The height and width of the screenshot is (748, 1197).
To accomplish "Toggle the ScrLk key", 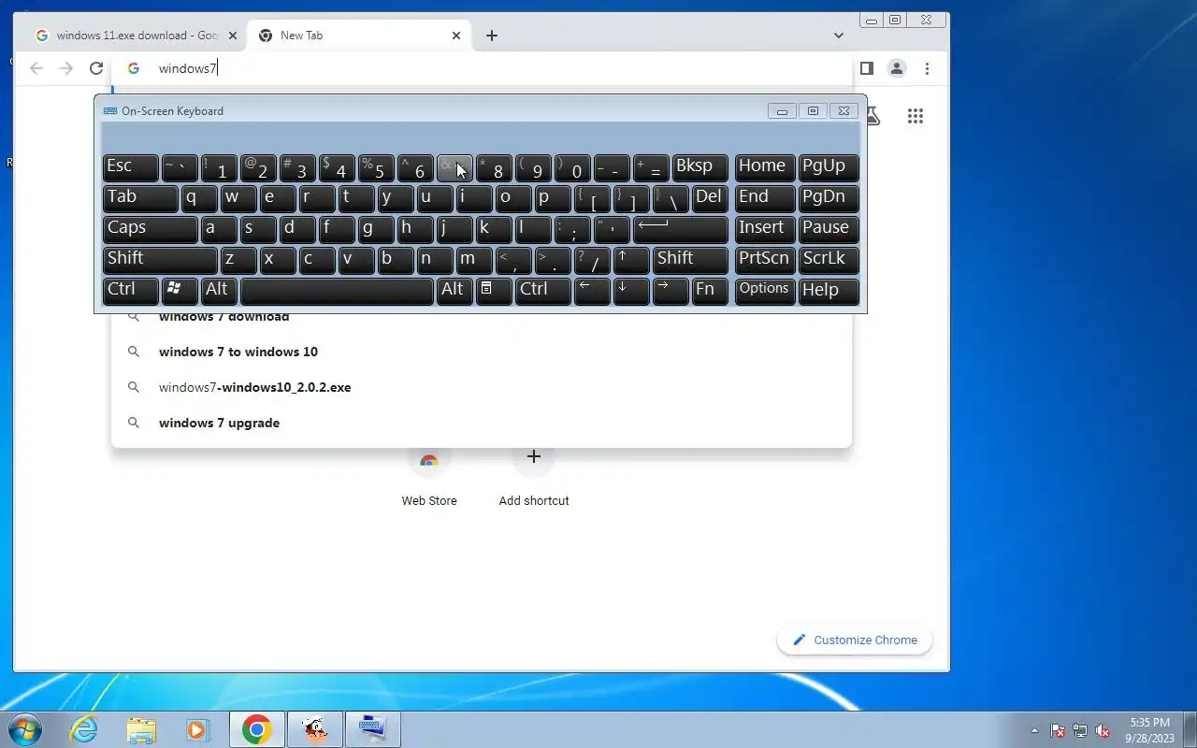I will [829, 261].
